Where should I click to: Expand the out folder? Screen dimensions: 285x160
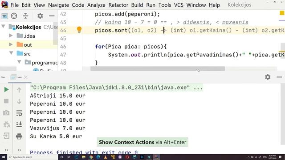coord(11,44)
